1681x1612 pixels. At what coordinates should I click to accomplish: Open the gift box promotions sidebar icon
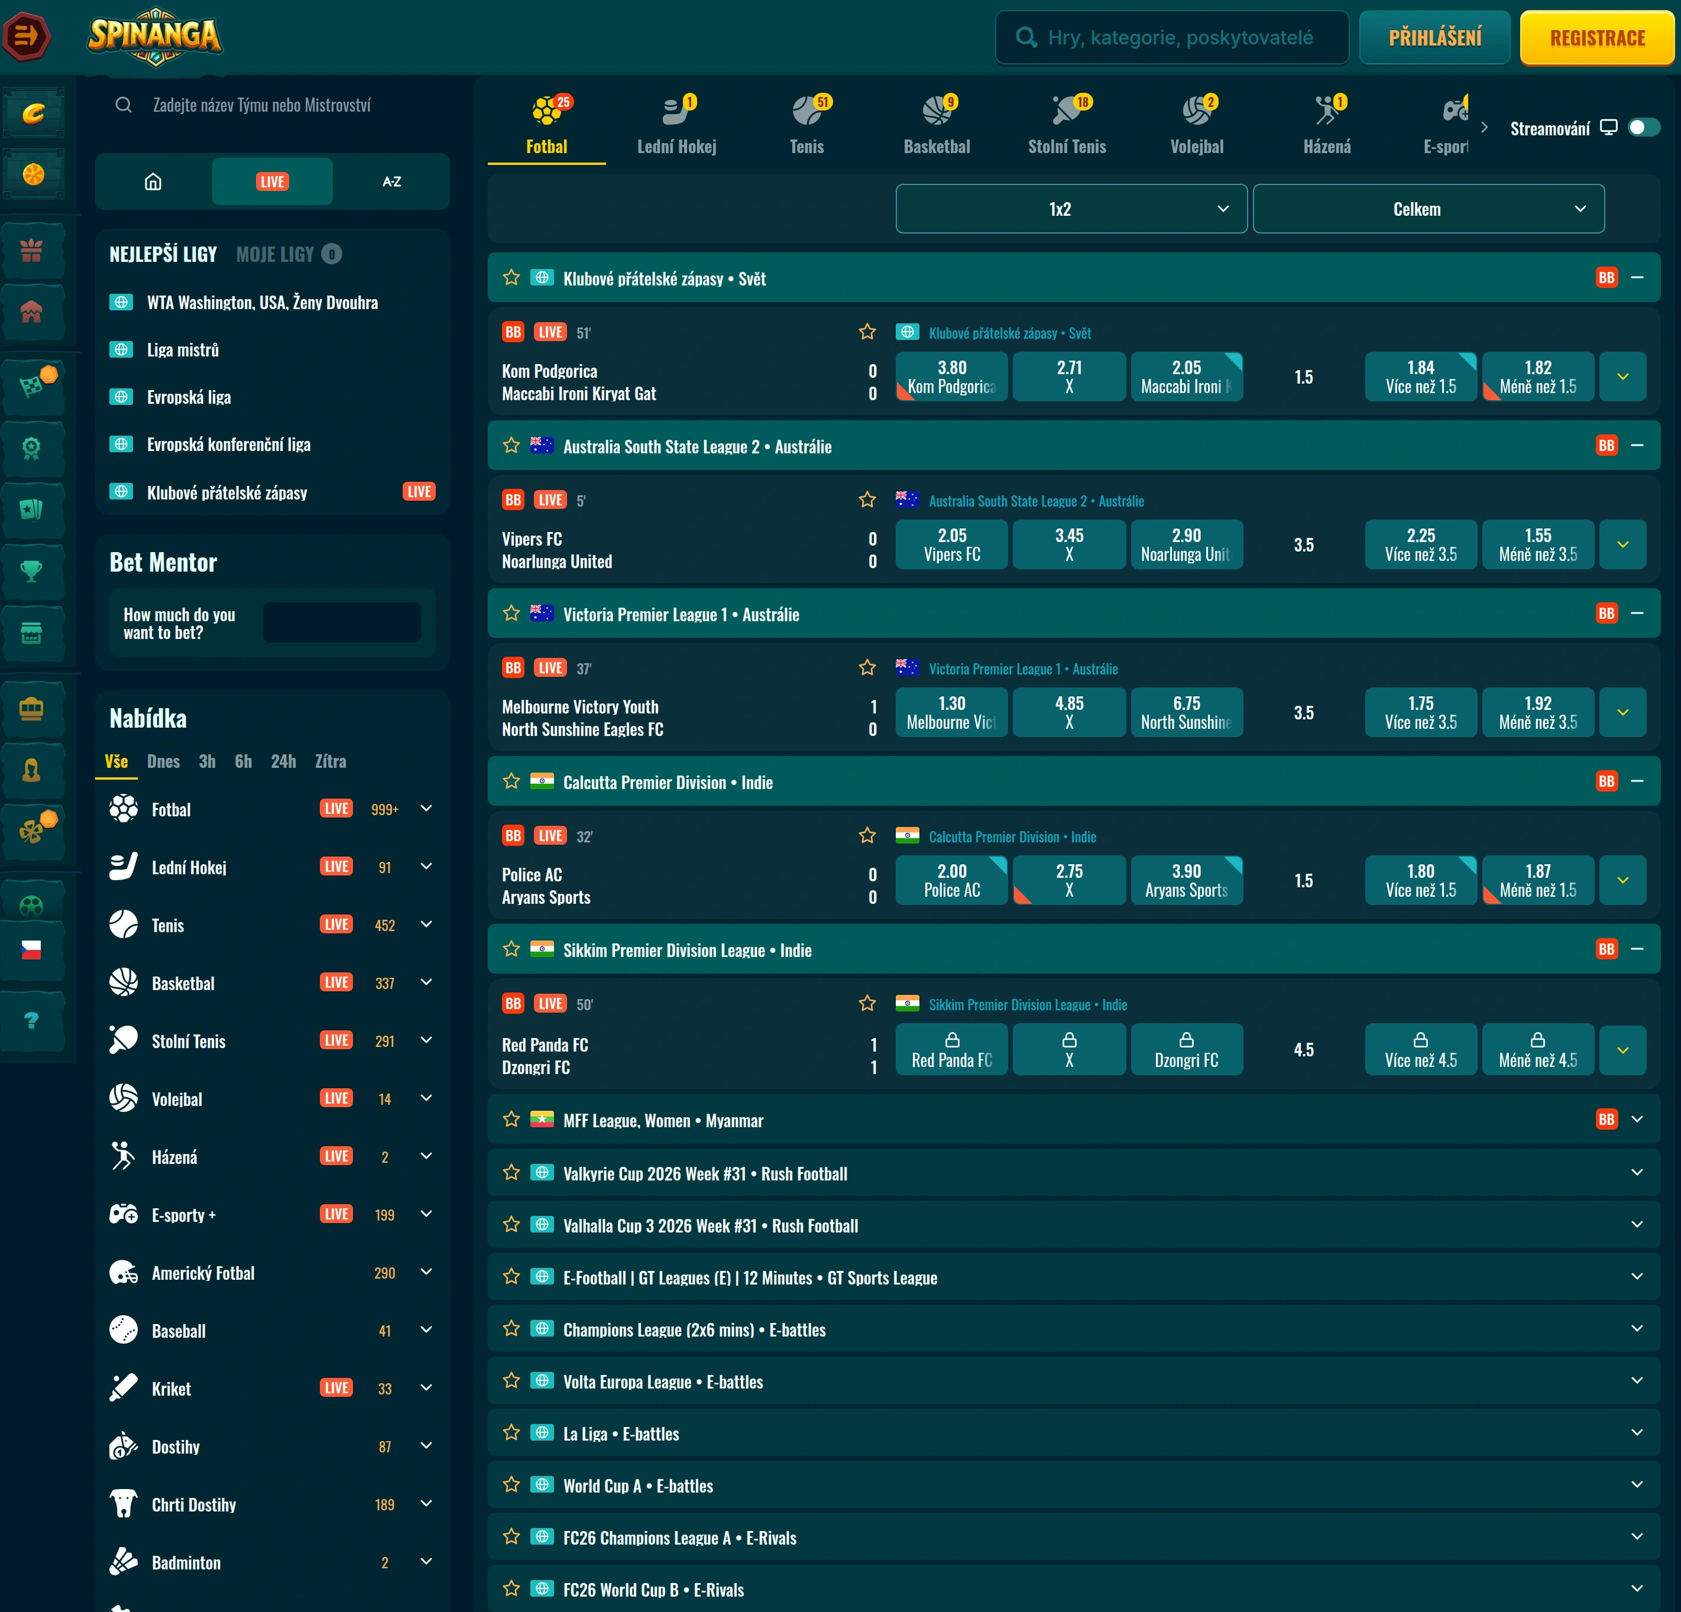[x=32, y=251]
